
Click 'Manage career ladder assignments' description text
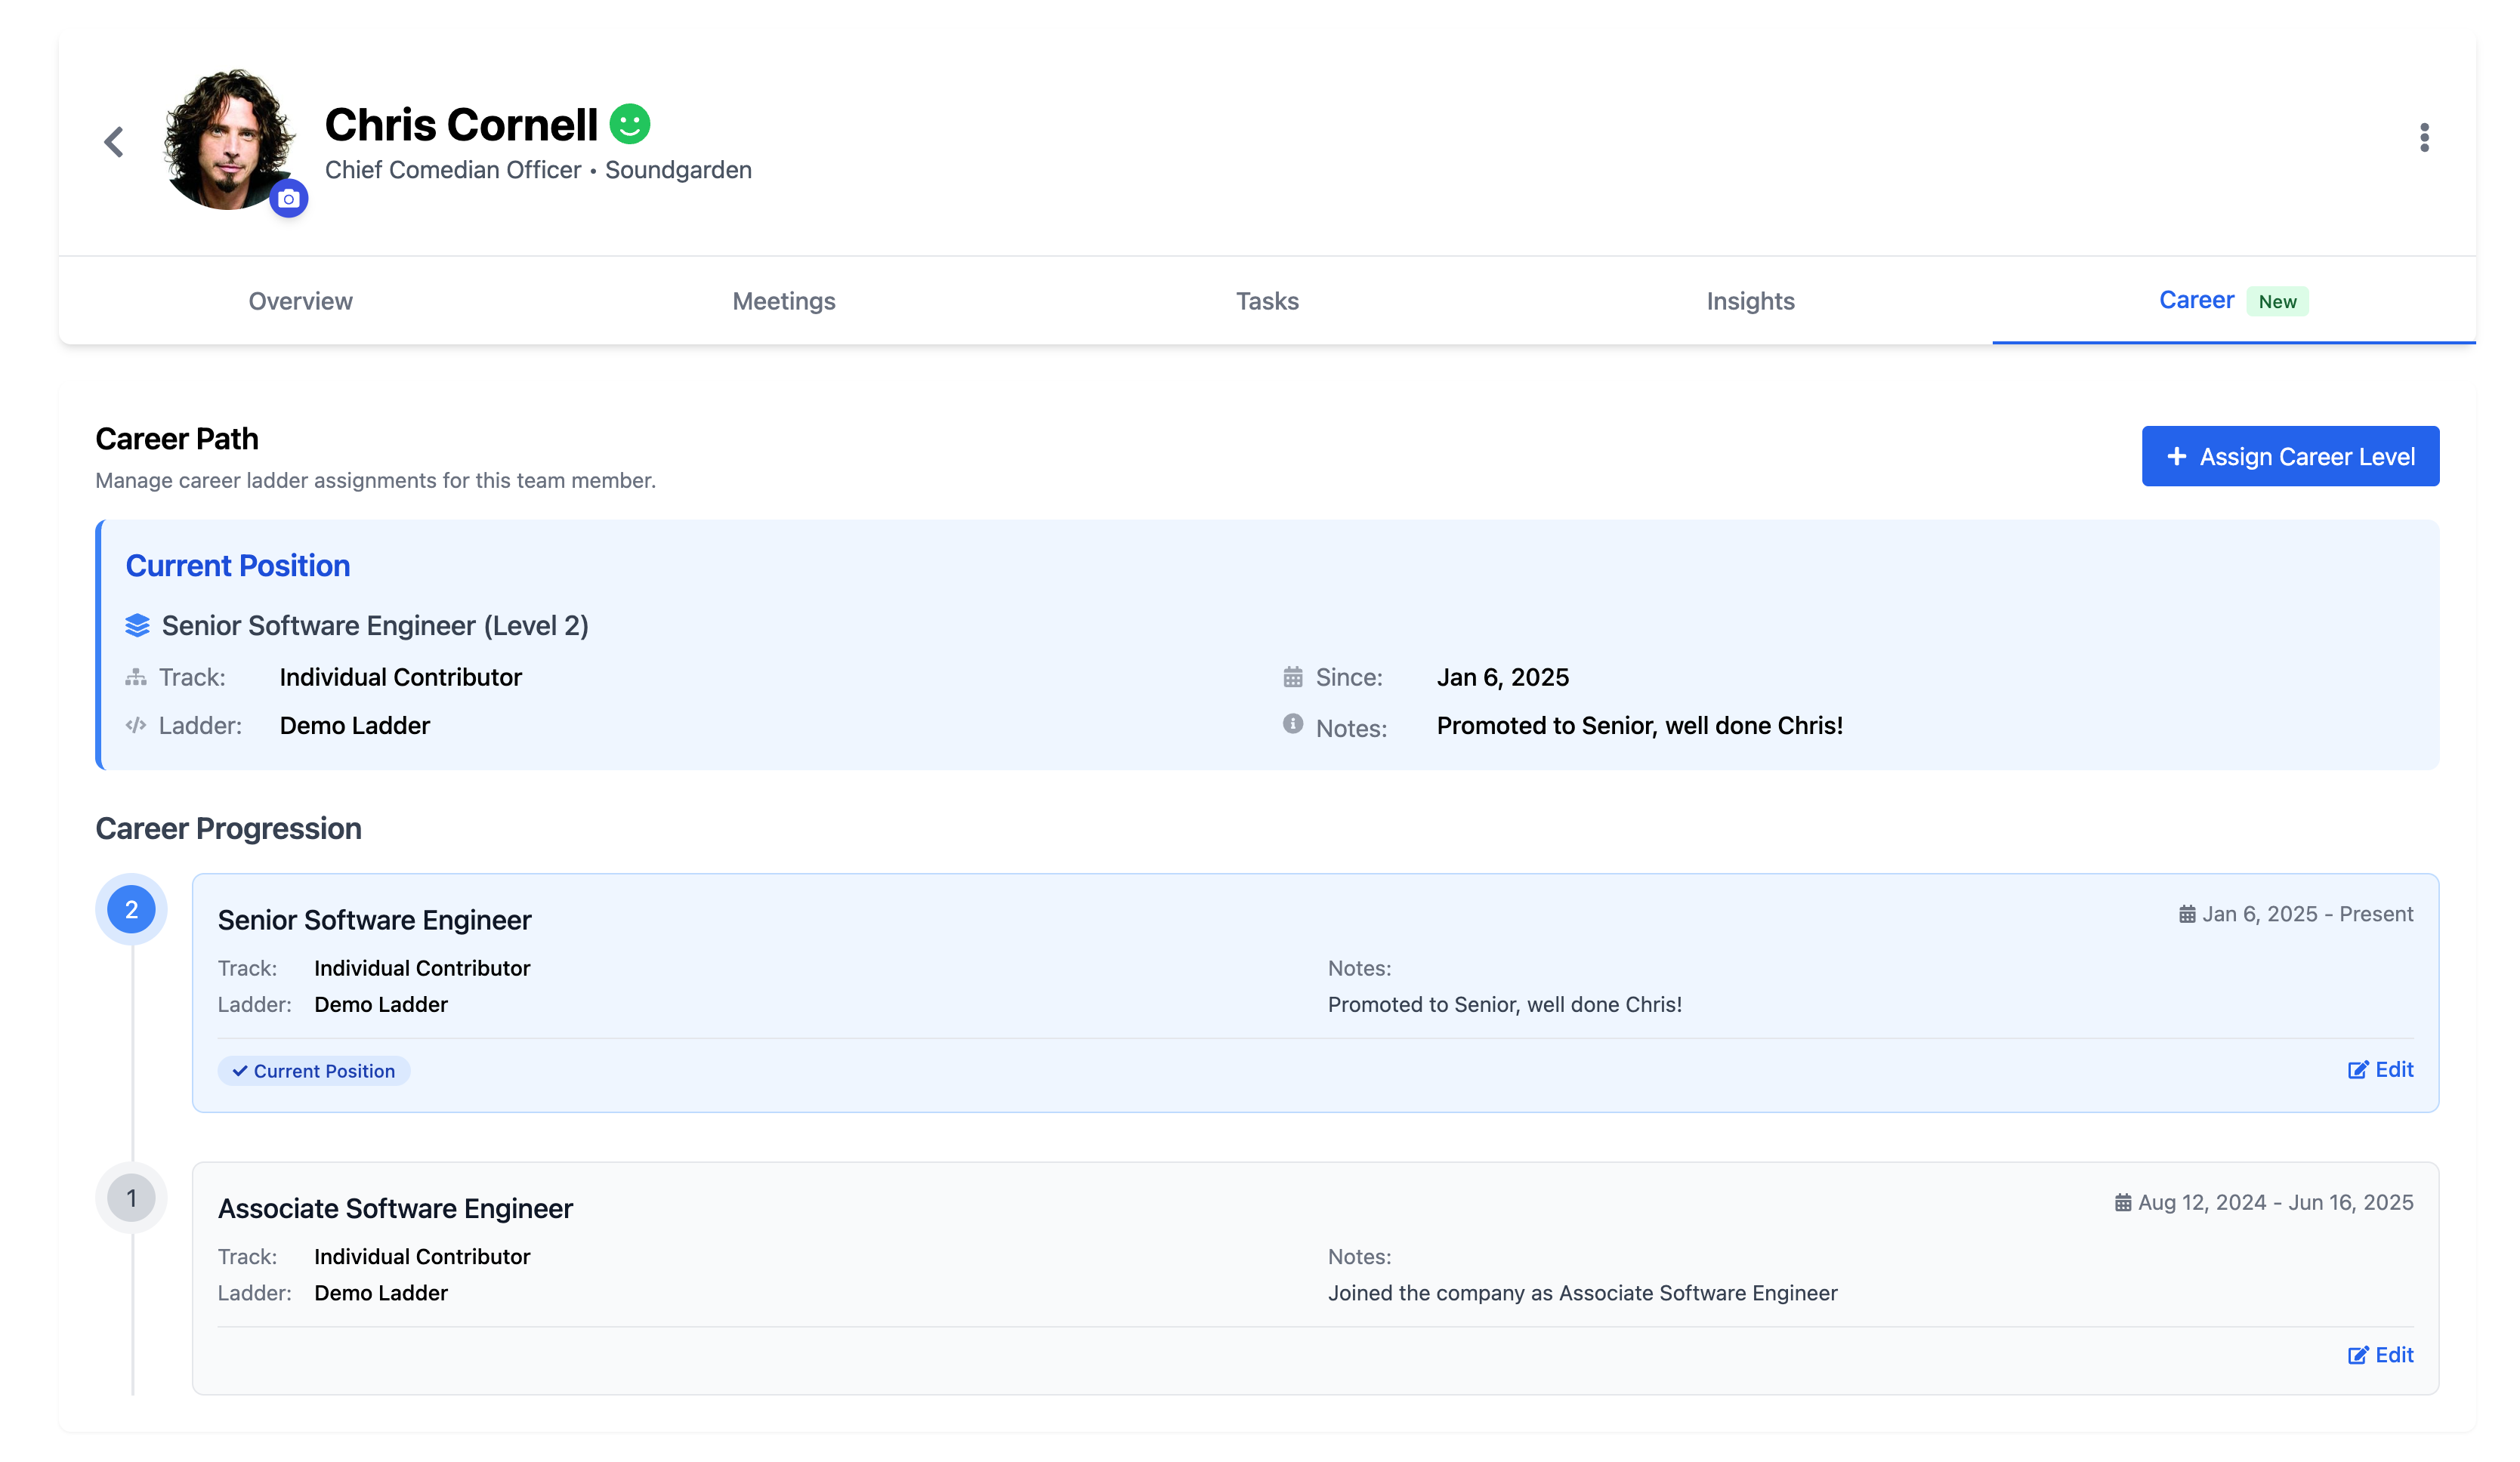[x=375, y=480]
